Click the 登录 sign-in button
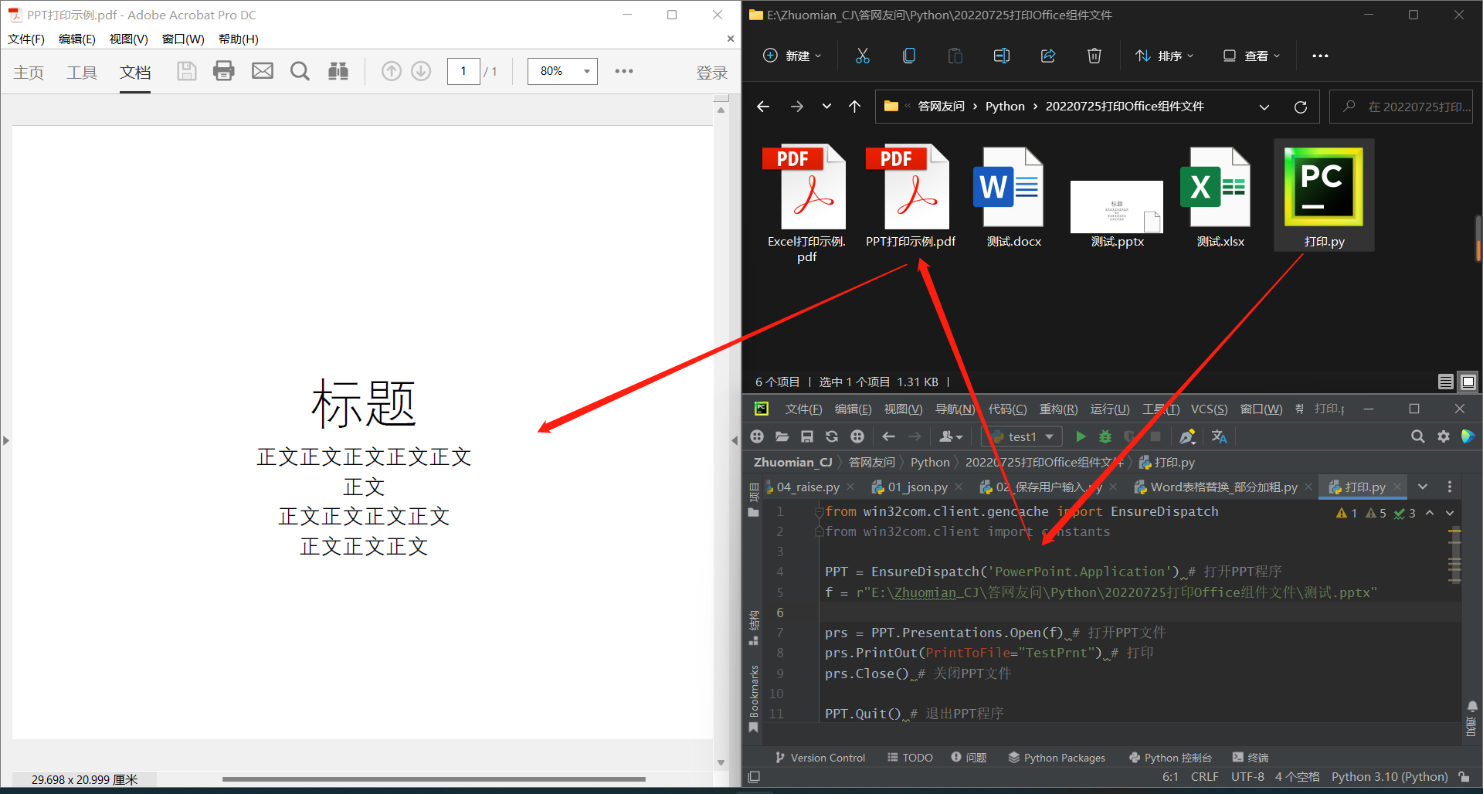 point(711,72)
